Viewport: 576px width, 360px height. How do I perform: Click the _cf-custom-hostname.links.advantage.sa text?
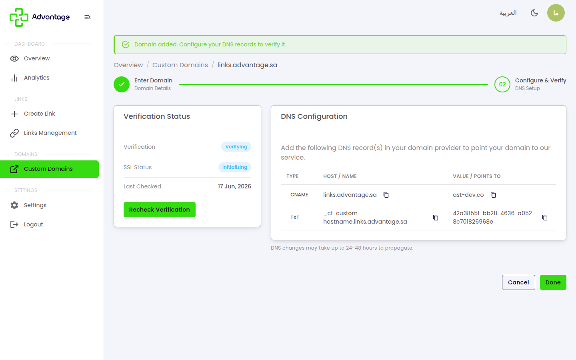[x=365, y=217]
